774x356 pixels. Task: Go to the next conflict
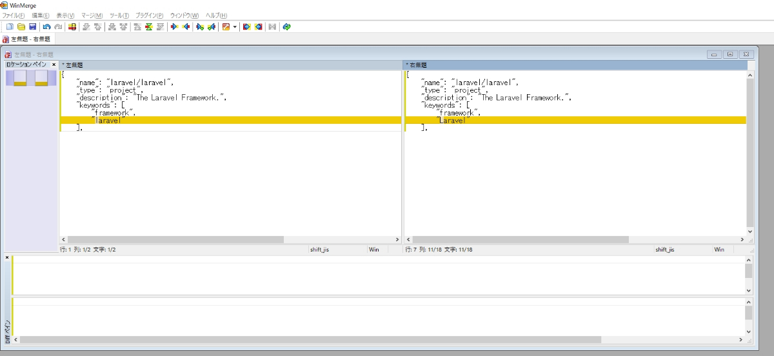pyautogui.click(x=112, y=26)
